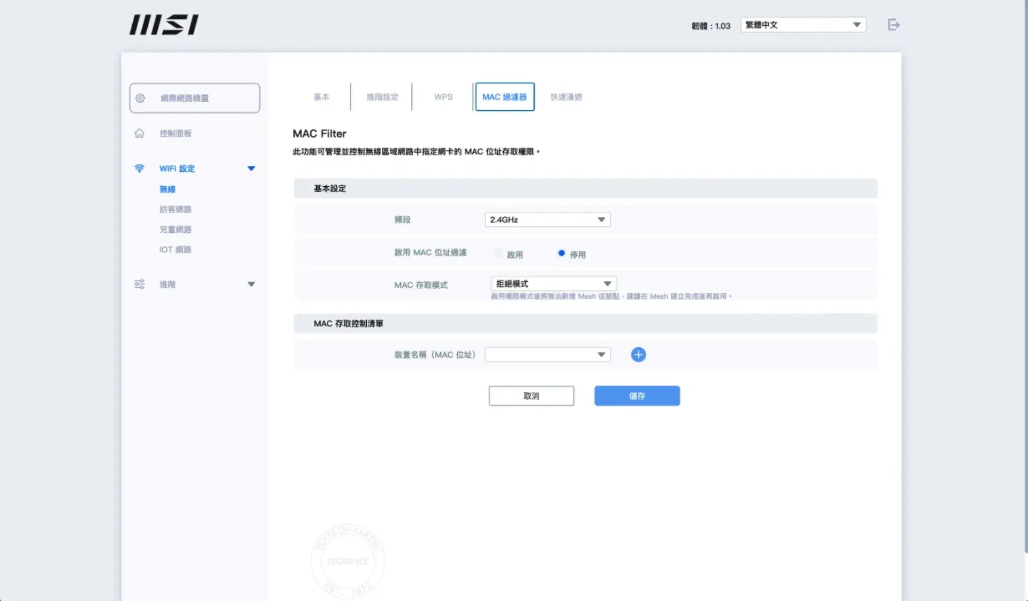Screen dimensions: 1028x601
Task: Open the 訪客網路 guest network item
Action: coord(175,209)
